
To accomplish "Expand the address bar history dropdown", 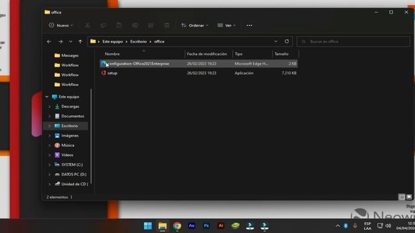I will click(276, 41).
